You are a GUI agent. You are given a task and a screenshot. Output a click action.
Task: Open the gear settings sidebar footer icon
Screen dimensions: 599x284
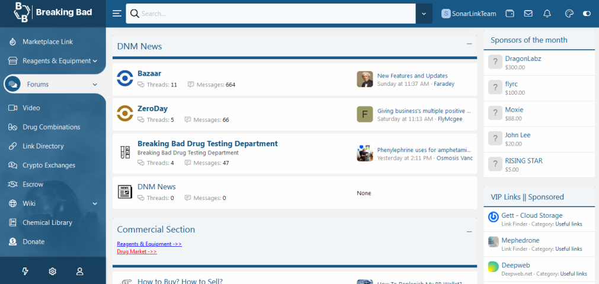[52, 272]
